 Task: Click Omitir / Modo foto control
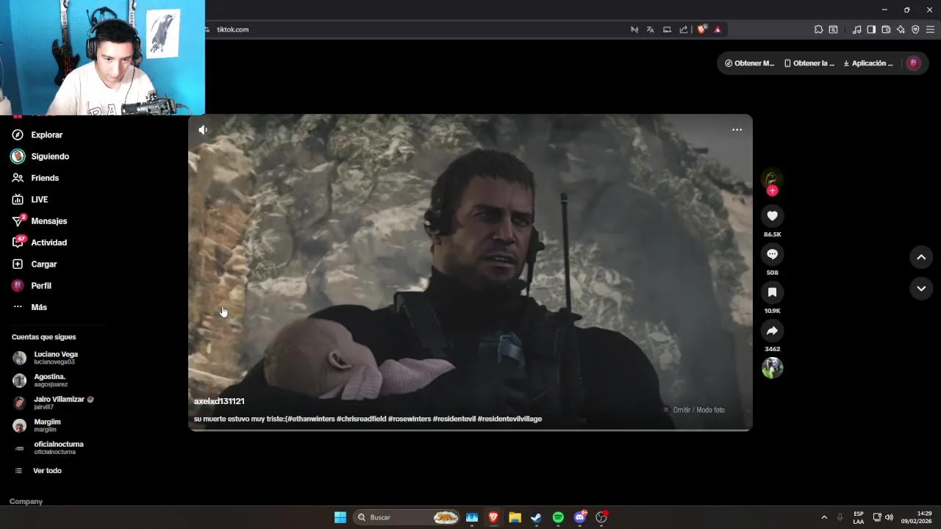coord(694,410)
